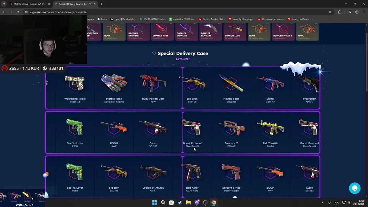The image size is (368, 207).
Task: Open the Namioty Glamping... bookmark
Action: 241,19
